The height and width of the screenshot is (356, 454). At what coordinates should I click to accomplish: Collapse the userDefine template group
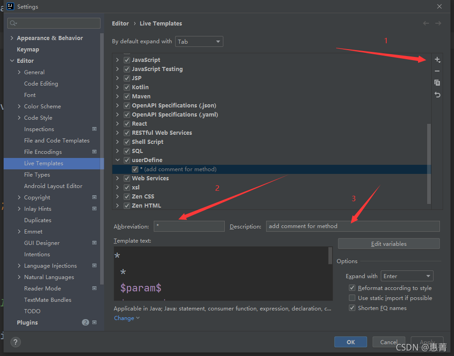(117, 160)
